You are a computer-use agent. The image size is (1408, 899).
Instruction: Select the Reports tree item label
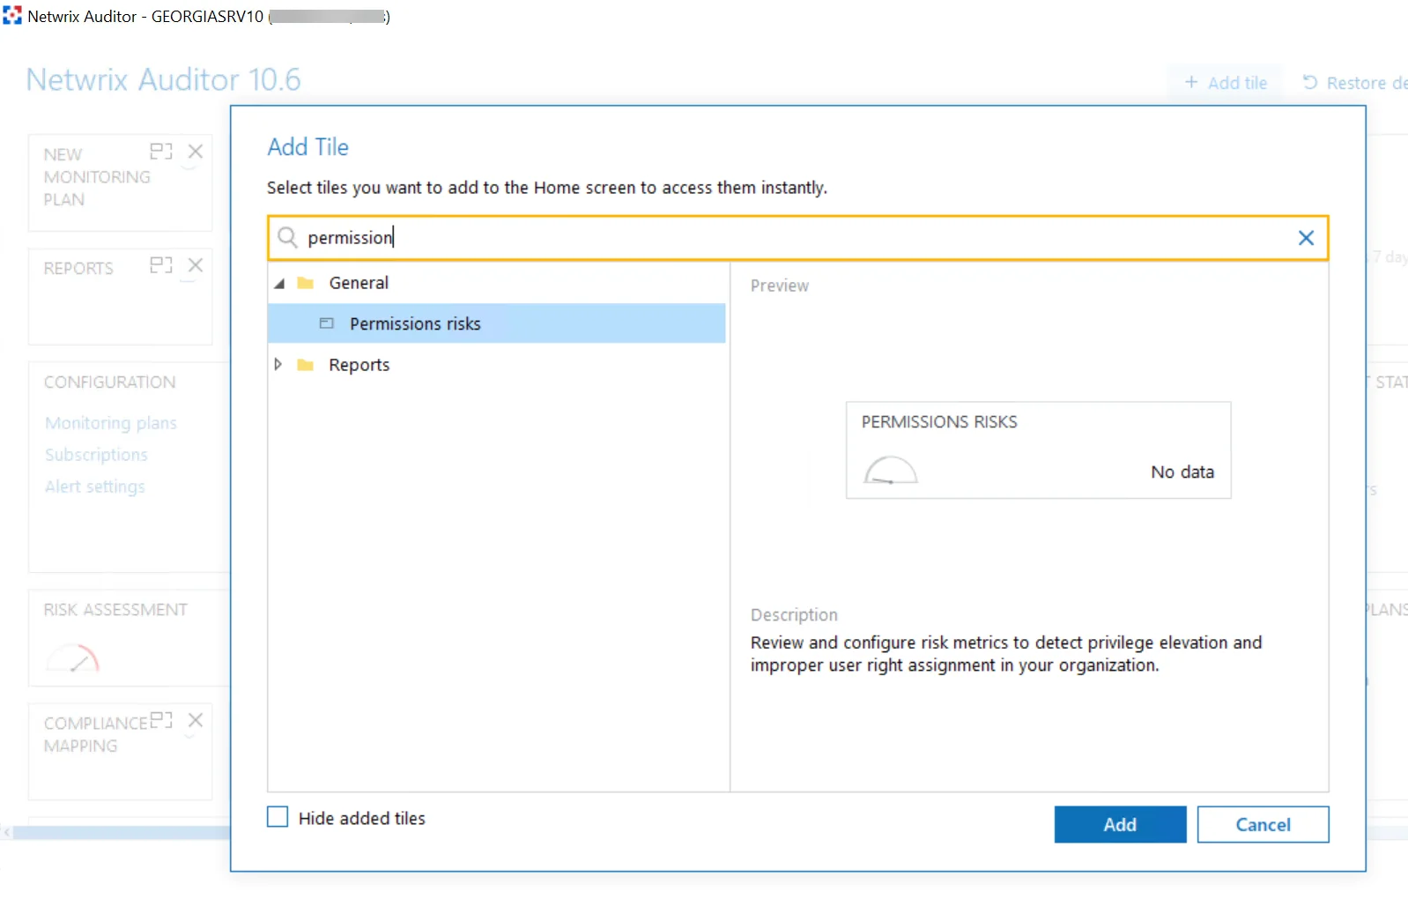[359, 365]
